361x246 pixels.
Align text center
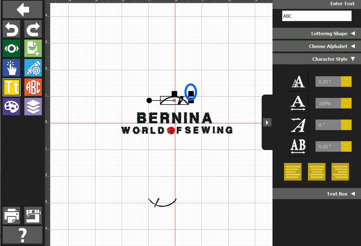(x=317, y=172)
